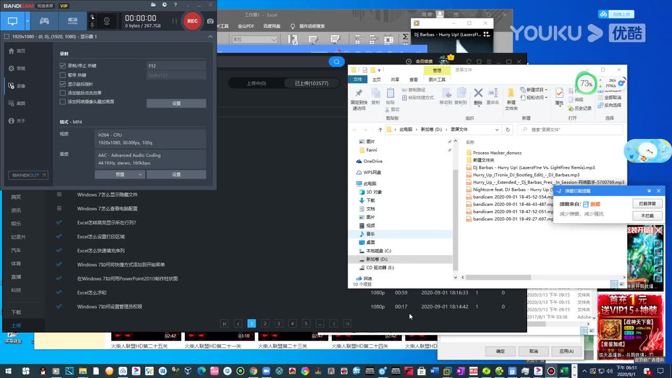Viewport: 672px width, 378px height.
Task: Enable 添加鼠标点击效果 mouse click effects
Action: click(64, 93)
